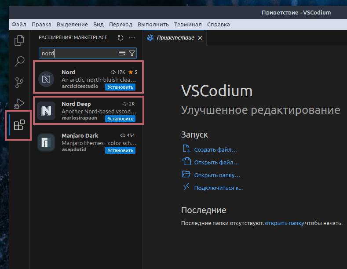Install the Nord Deep extension
The image size is (347, 269).
click(x=120, y=119)
